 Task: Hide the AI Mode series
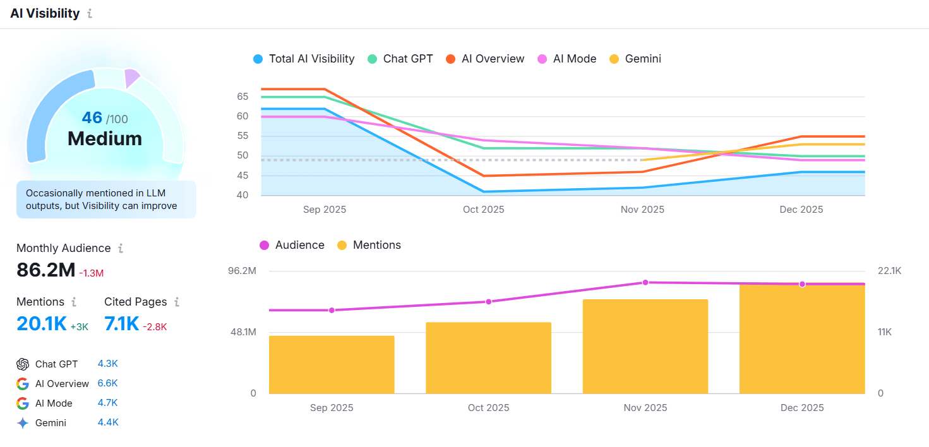tap(566, 59)
